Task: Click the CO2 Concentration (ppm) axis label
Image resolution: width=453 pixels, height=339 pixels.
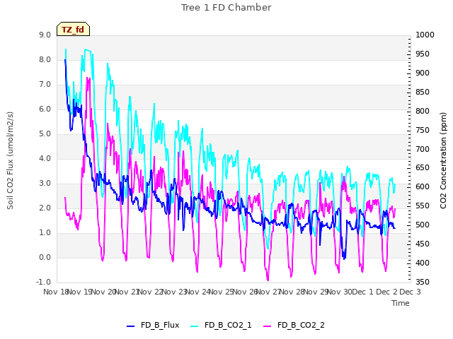Action: click(443, 160)
